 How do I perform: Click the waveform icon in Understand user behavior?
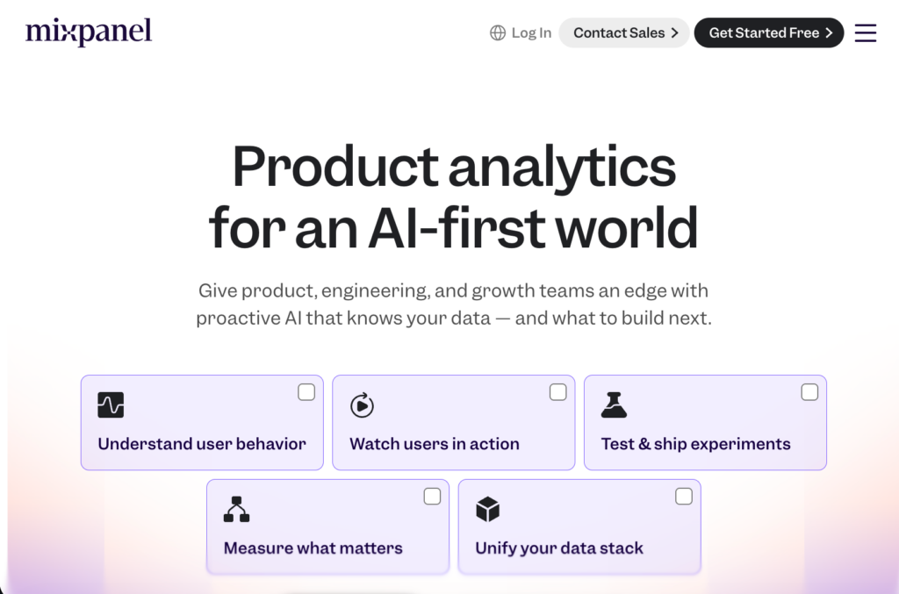point(111,405)
